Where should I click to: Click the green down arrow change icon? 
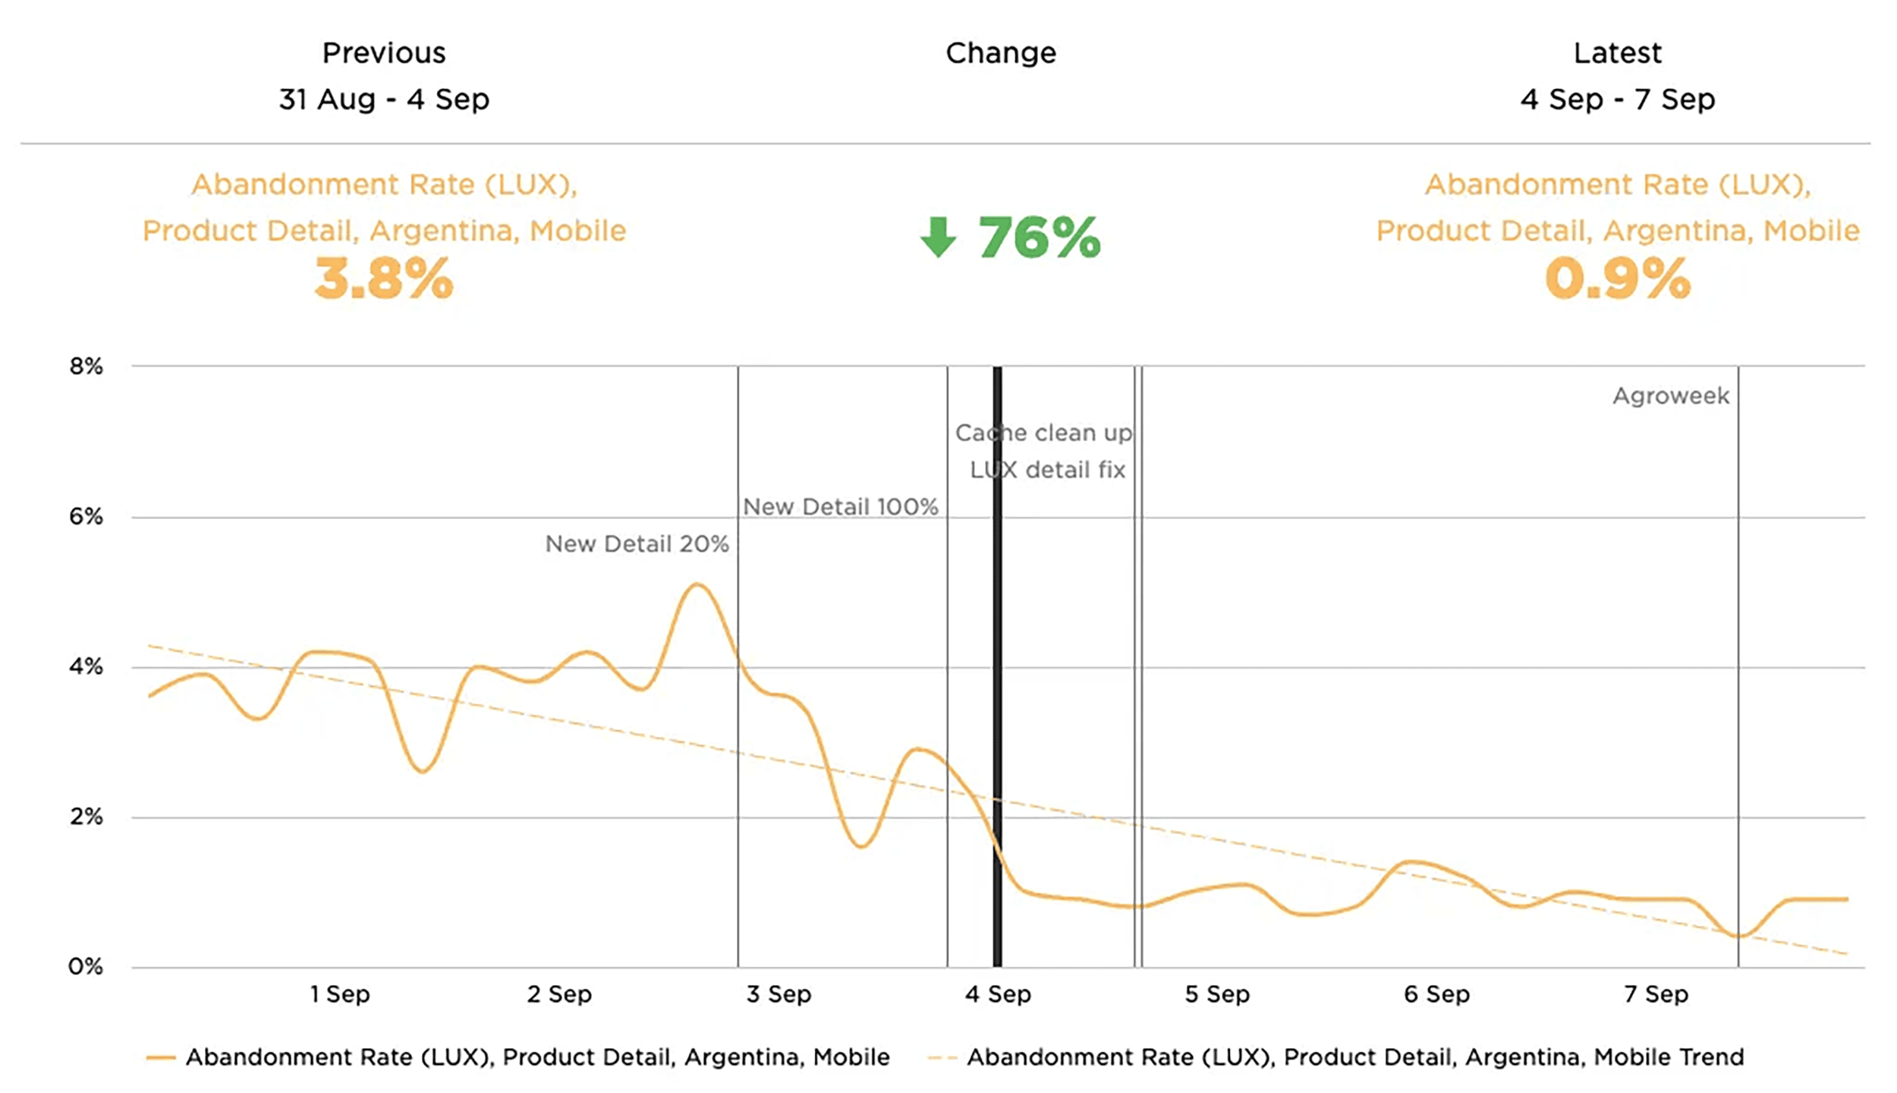pos(938,238)
